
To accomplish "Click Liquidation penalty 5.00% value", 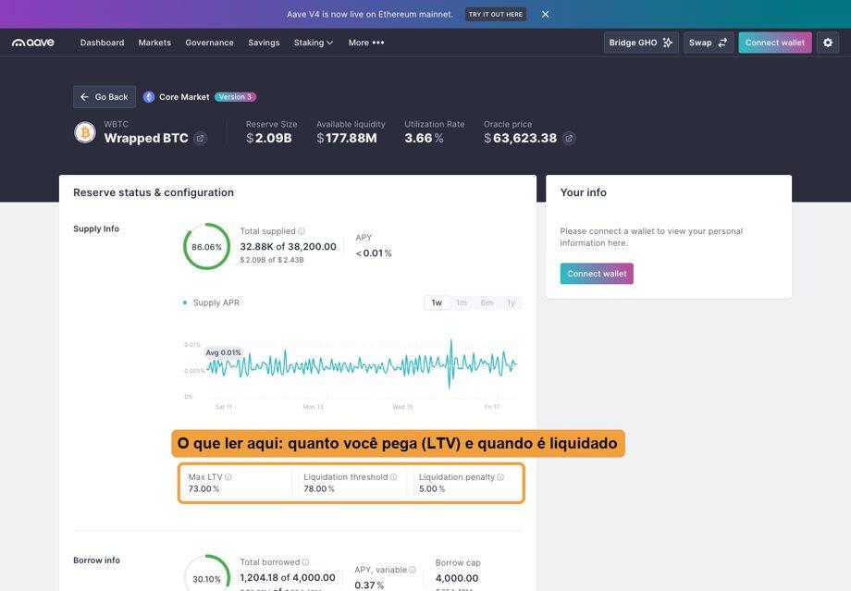I will [x=432, y=489].
